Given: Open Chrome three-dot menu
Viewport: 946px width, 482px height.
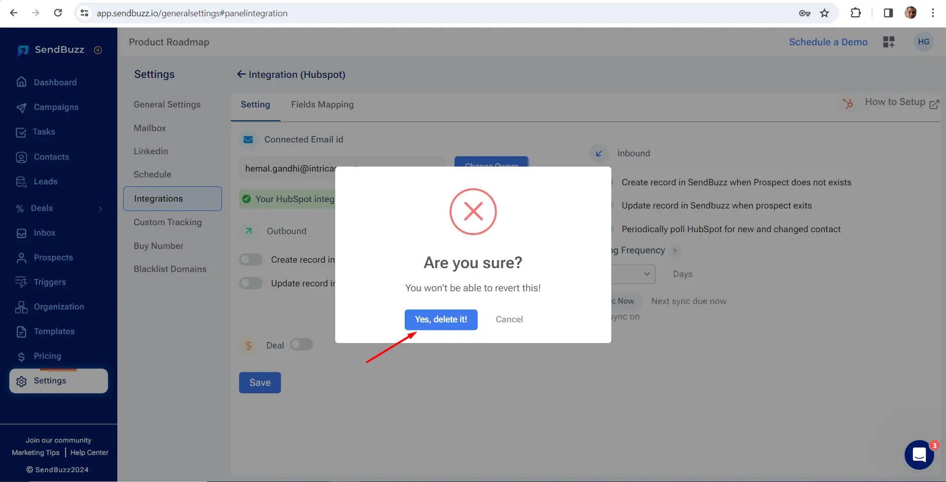Looking at the screenshot, I should 933,13.
